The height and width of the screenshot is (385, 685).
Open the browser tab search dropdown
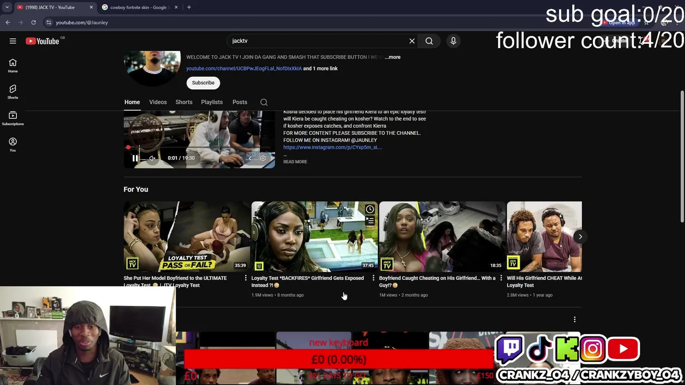click(7, 7)
